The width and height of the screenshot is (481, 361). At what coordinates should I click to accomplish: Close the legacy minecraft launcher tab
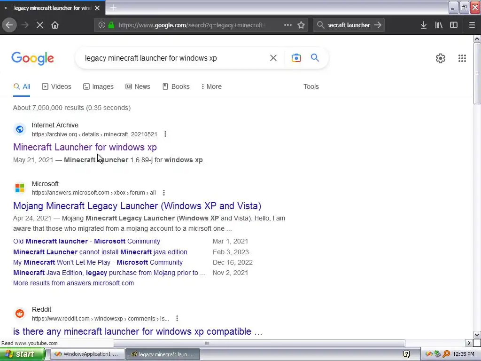tap(97, 8)
